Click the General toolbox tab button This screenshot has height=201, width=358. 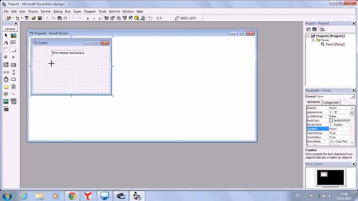pos(10,29)
